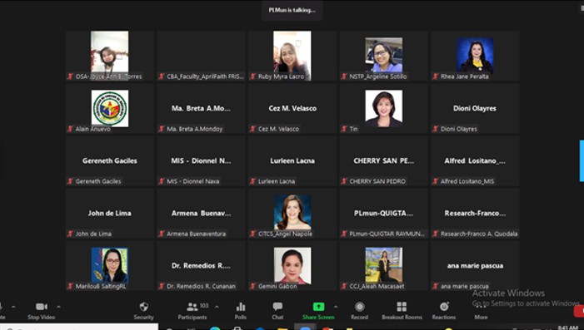Click muted mic icon of ana marie pascua
The height and width of the screenshot is (330, 584).
[x=436, y=286]
